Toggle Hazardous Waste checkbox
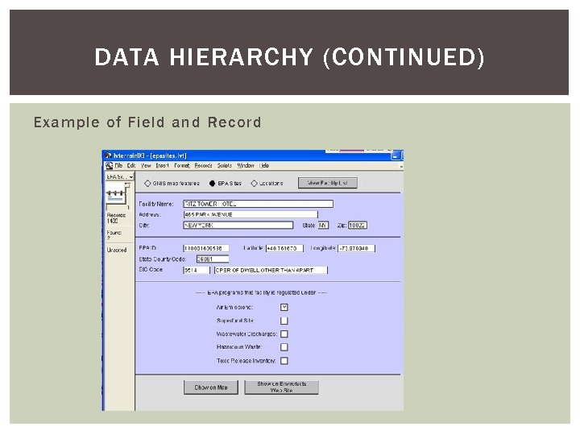 pyautogui.click(x=284, y=347)
